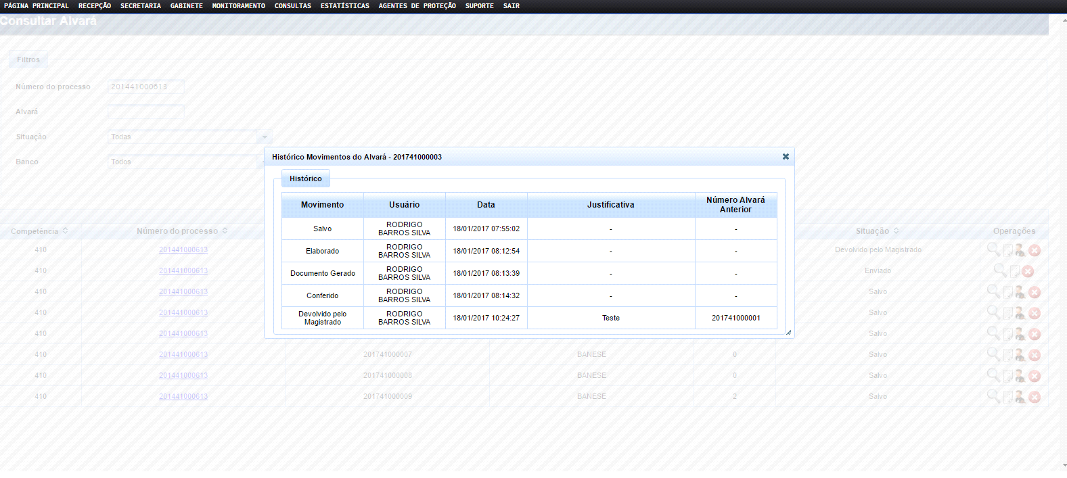
Task: Open the ESTATÍSTICAS menu
Action: [x=344, y=6]
